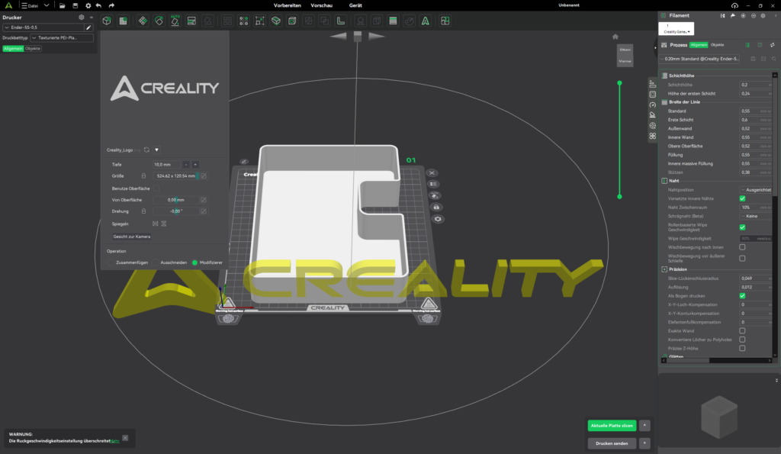Edit the Ender-5S printer preset with pencil icon
781x454 pixels.
88,27
